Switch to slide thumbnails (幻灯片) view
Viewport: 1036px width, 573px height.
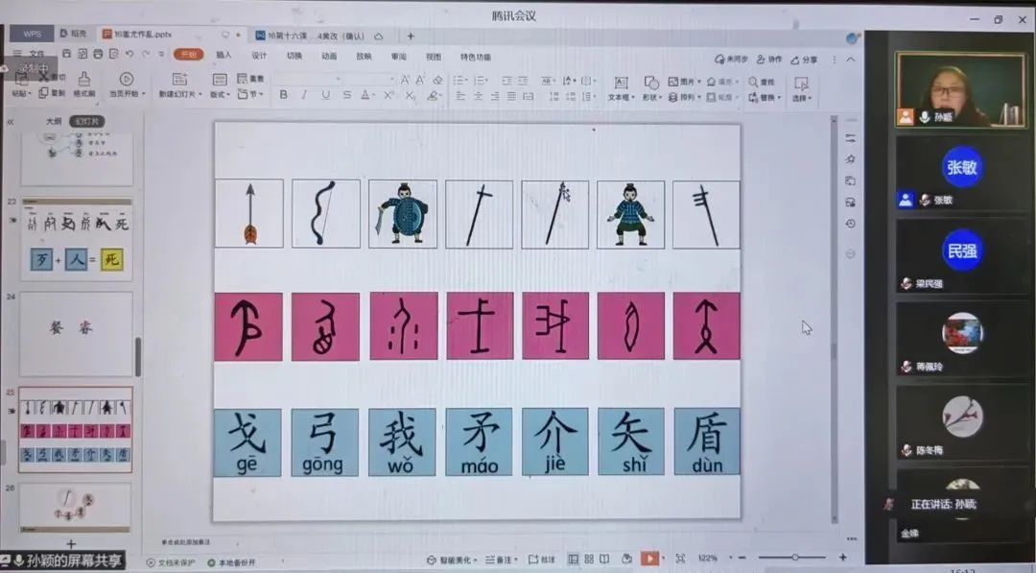pyautogui.click(x=87, y=121)
